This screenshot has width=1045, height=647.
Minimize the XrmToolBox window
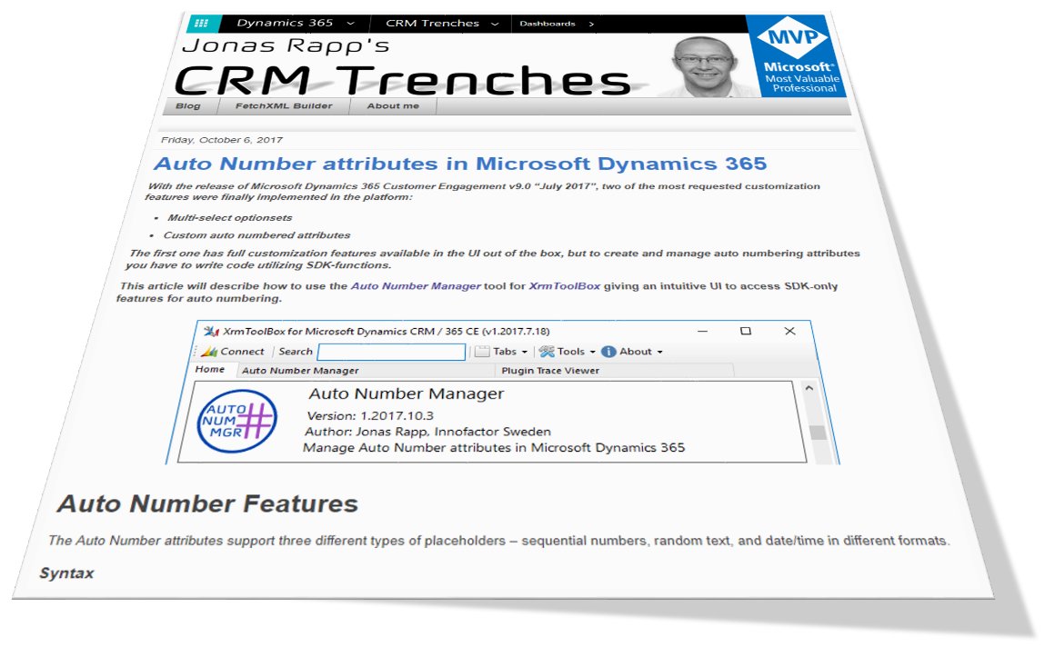(x=702, y=331)
